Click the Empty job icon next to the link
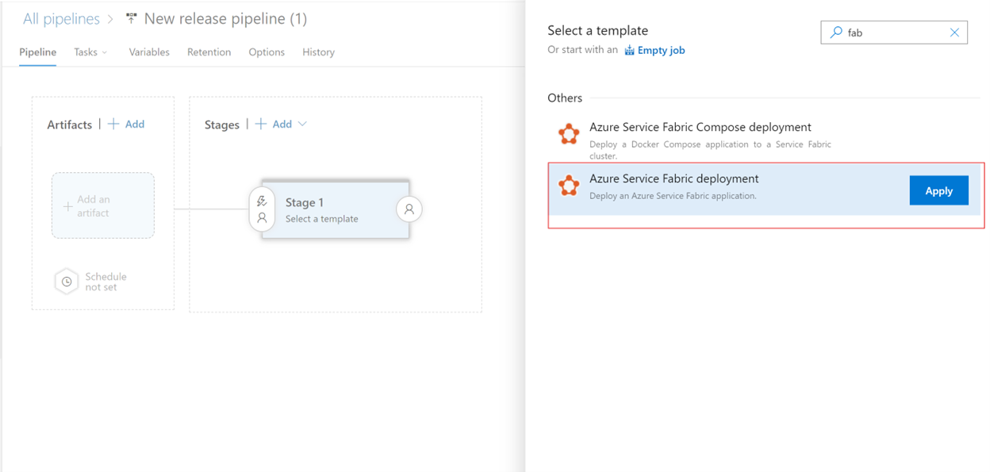Viewport: 990px width, 472px height. click(x=627, y=49)
